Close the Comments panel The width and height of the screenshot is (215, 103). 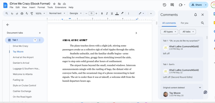tap(202, 15)
